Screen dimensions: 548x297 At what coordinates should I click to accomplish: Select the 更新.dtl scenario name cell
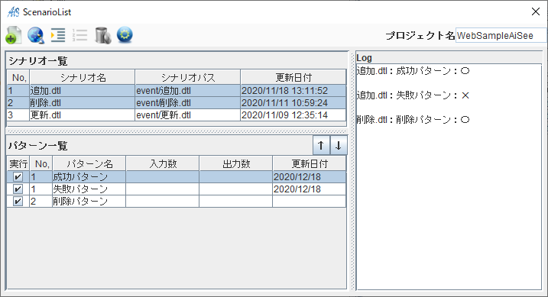click(x=82, y=115)
